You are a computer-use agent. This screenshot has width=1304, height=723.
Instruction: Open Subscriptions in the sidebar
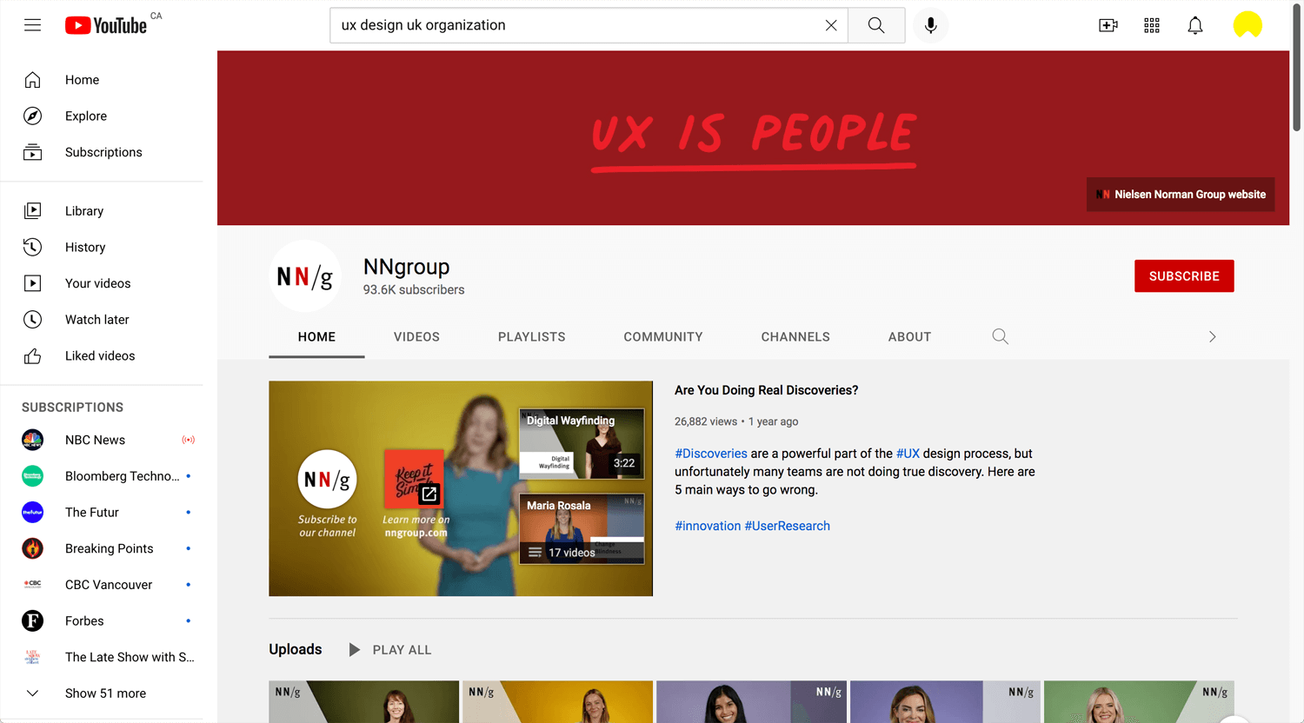102,152
